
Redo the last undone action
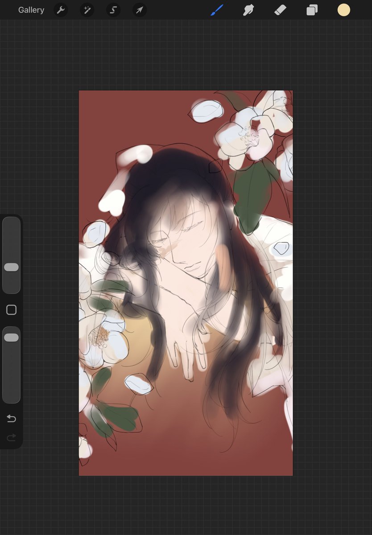pos(11,437)
